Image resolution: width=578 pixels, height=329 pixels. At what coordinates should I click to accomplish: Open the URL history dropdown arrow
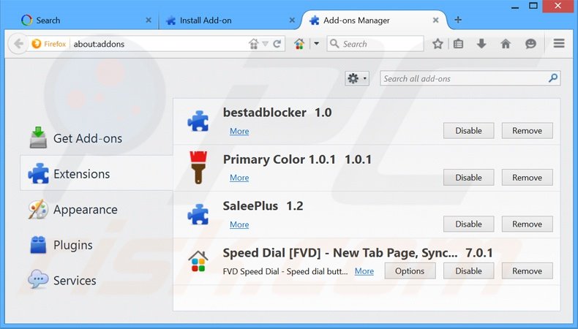(x=266, y=44)
